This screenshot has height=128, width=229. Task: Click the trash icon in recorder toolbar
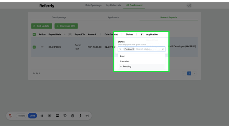pyautogui.click(x=72, y=116)
